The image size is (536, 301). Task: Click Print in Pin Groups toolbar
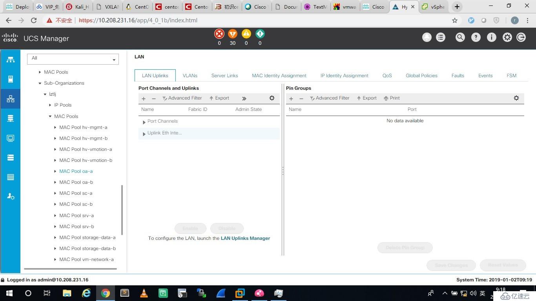[392, 98]
